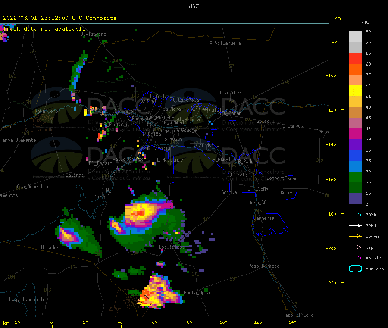The image size is (388, 328).
Task: Pick the bright green 20-30 dBZ band
Action: coord(355,177)
